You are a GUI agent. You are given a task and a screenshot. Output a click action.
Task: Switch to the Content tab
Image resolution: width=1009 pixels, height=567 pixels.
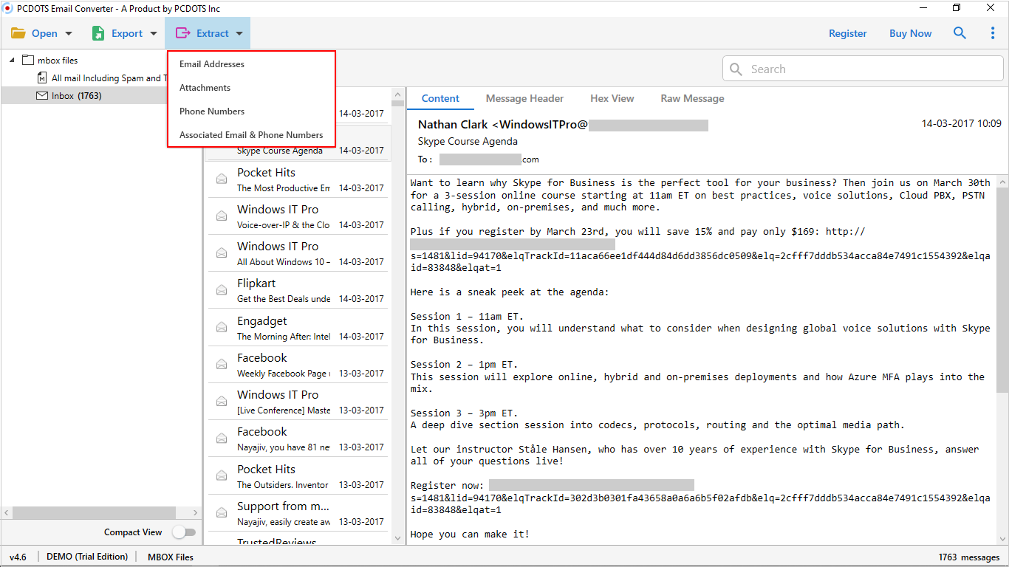pyautogui.click(x=440, y=99)
